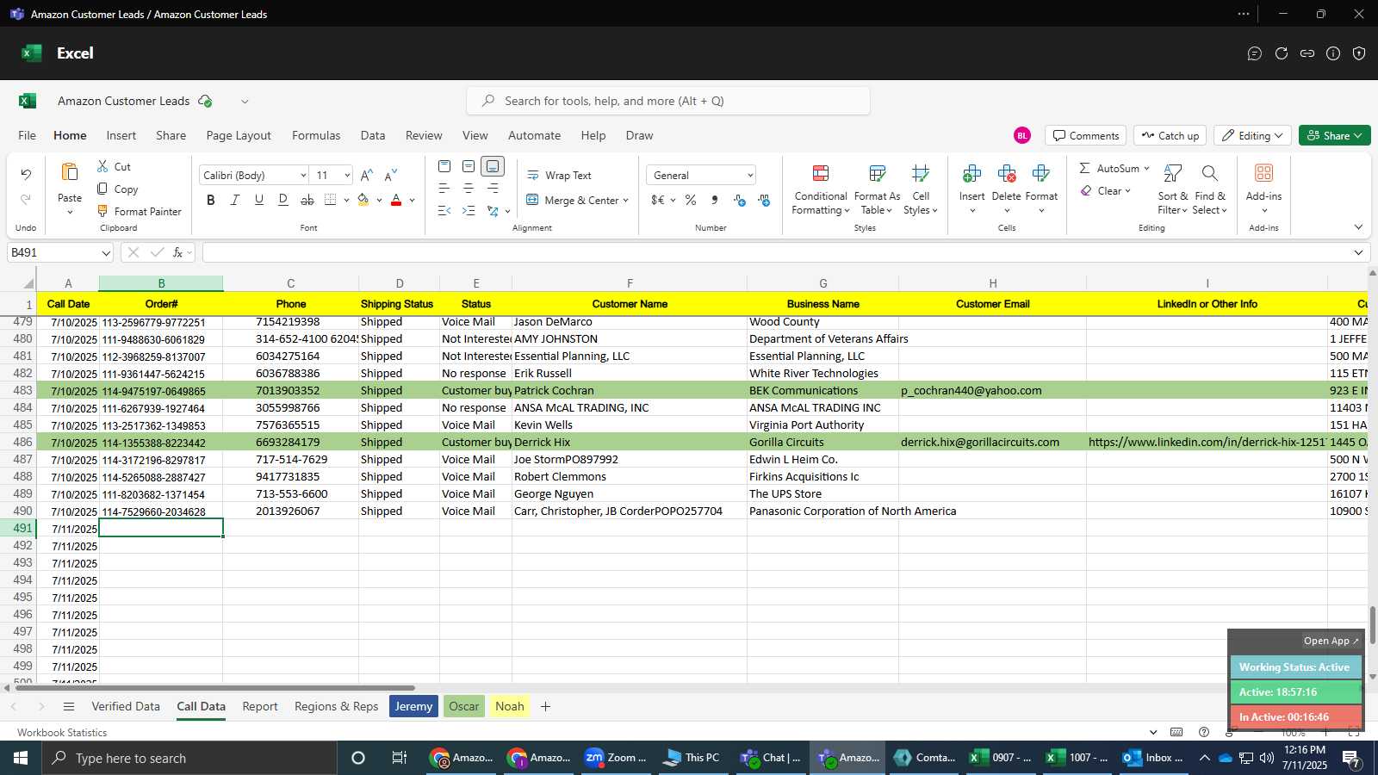Click the Comma style icon
1378x775 pixels.
click(x=715, y=200)
